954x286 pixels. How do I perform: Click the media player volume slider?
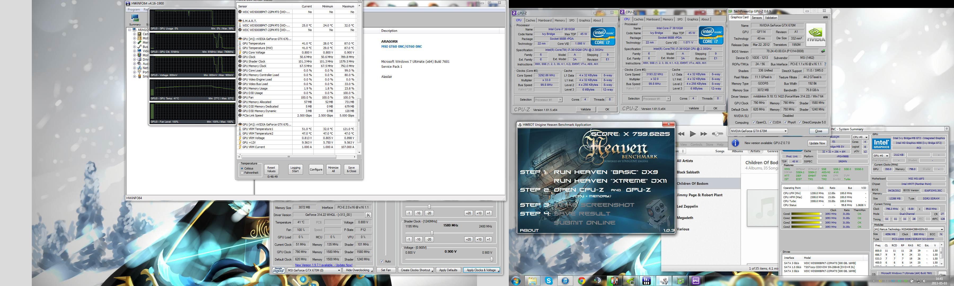pyautogui.click(x=717, y=134)
